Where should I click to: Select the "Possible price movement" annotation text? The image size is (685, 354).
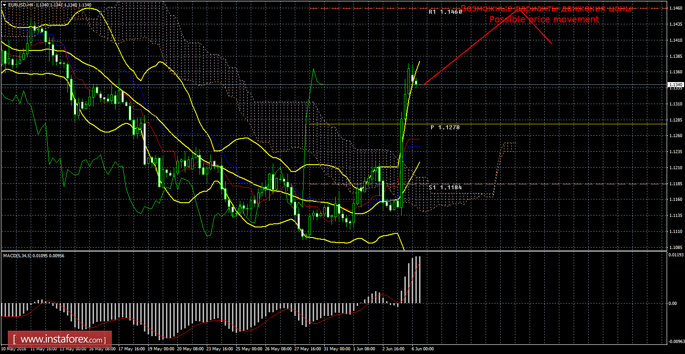click(544, 20)
